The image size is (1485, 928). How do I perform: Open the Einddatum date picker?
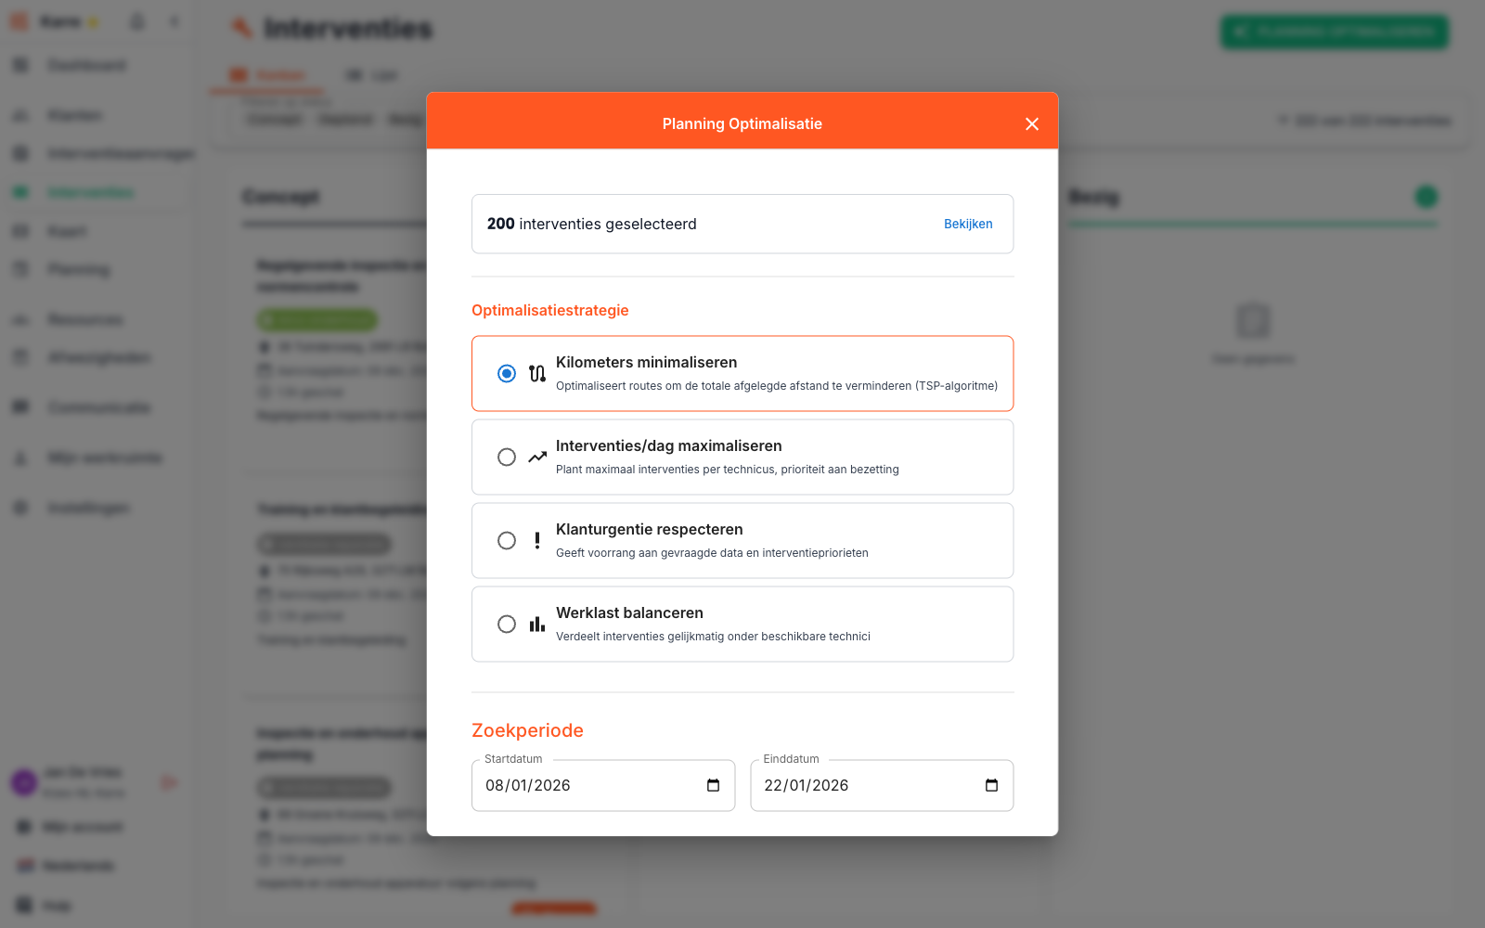click(x=990, y=785)
